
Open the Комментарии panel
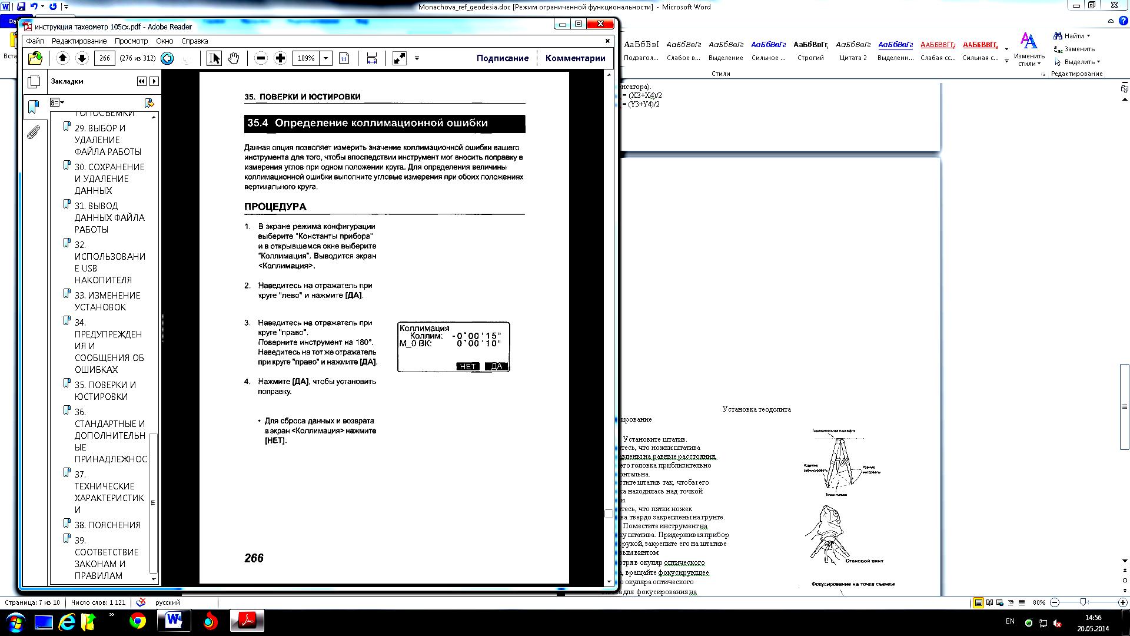[575, 58]
